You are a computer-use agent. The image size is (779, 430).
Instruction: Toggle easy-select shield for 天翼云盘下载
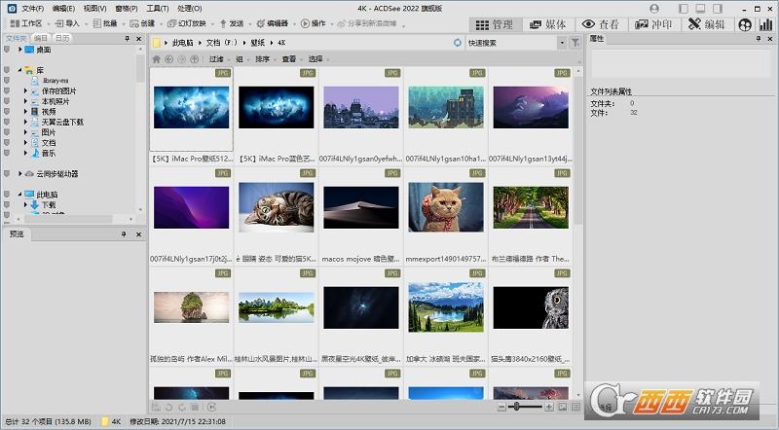point(7,122)
